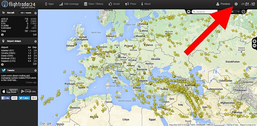
Task: Select the ADS-B row in the Aircraft panel
Action: click(x=19, y=19)
